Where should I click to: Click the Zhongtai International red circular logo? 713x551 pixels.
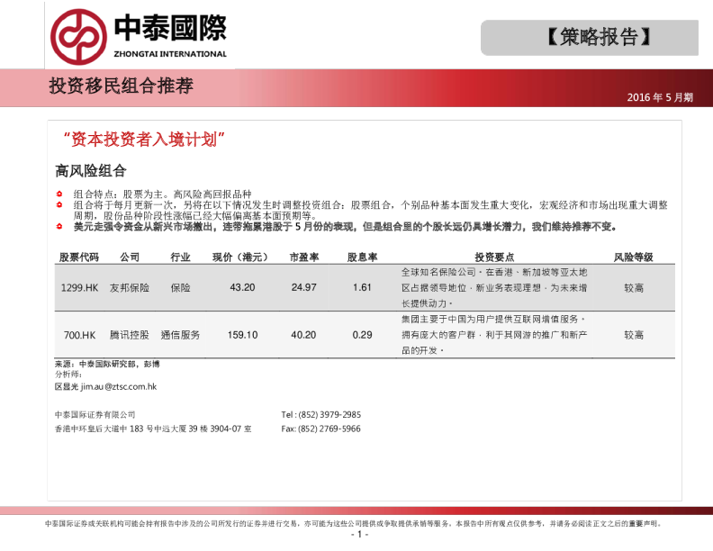click(79, 36)
